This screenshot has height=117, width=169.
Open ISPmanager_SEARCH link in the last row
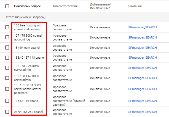coord(142,112)
